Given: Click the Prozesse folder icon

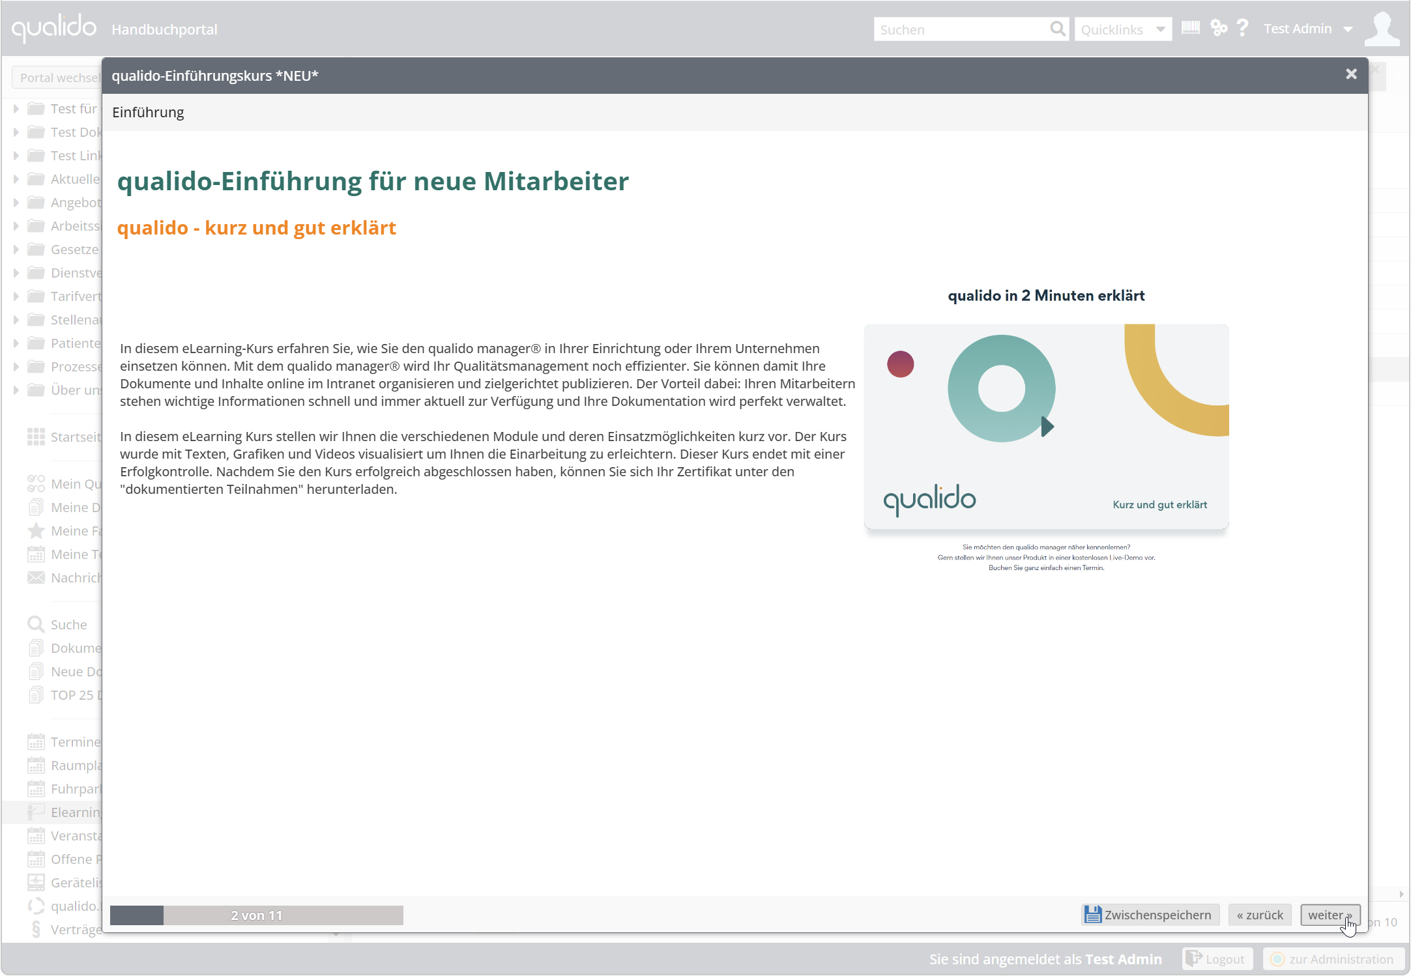Looking at the screenshot, I should tap(36, 366).
